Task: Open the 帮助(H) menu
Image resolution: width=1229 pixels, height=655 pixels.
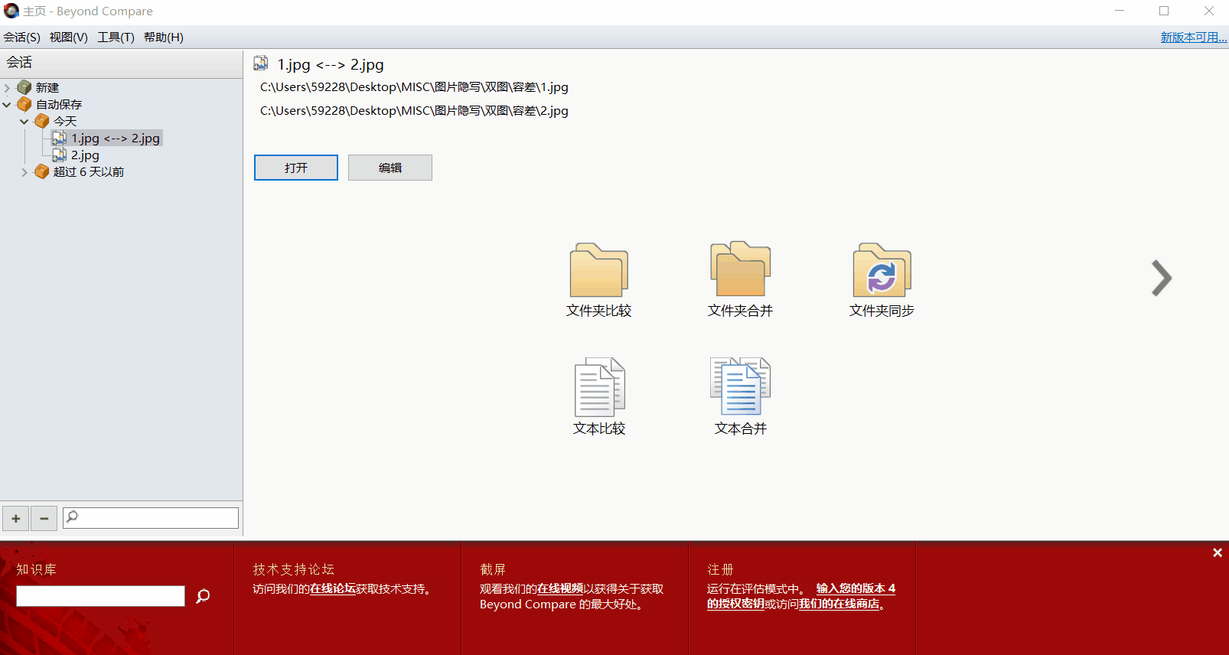Action: coord(164,37)
